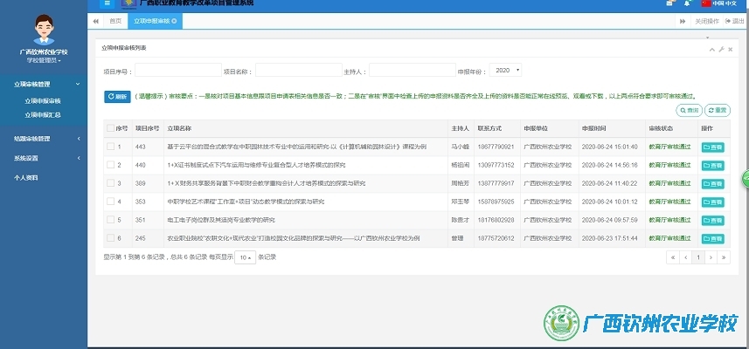Click the 项目名称 input field
Viewport: 749px width, 349px height.
point(298,70)
